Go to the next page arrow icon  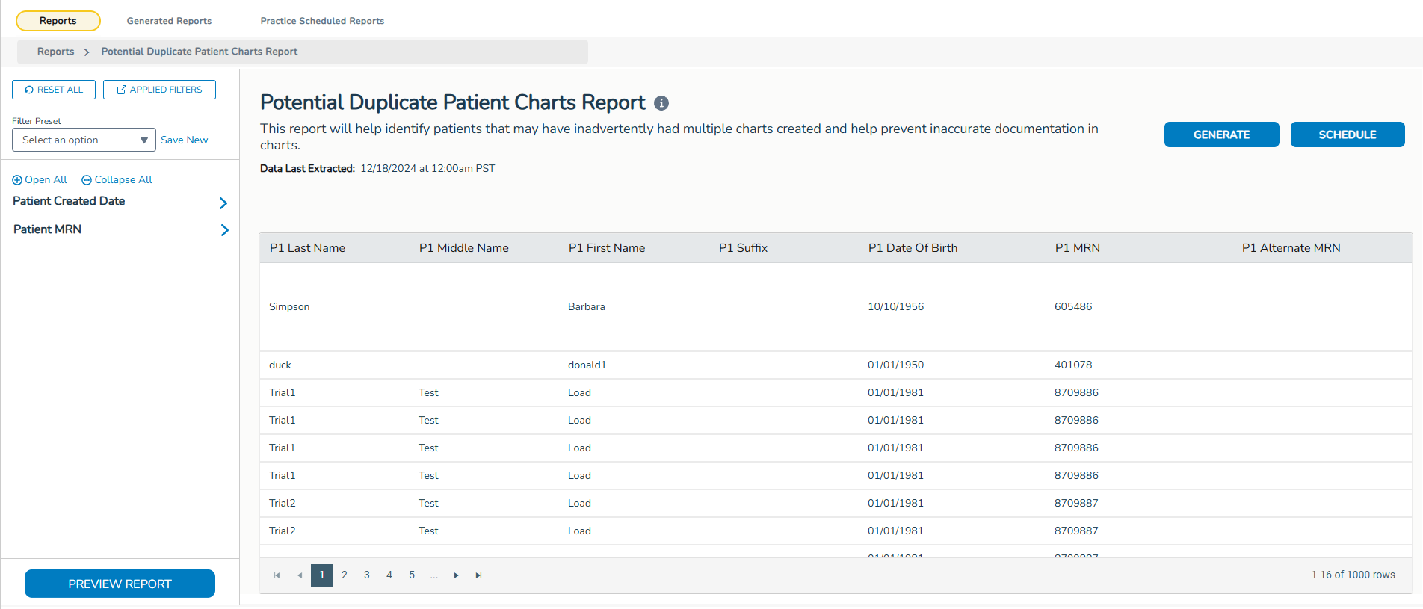point(456,575)
